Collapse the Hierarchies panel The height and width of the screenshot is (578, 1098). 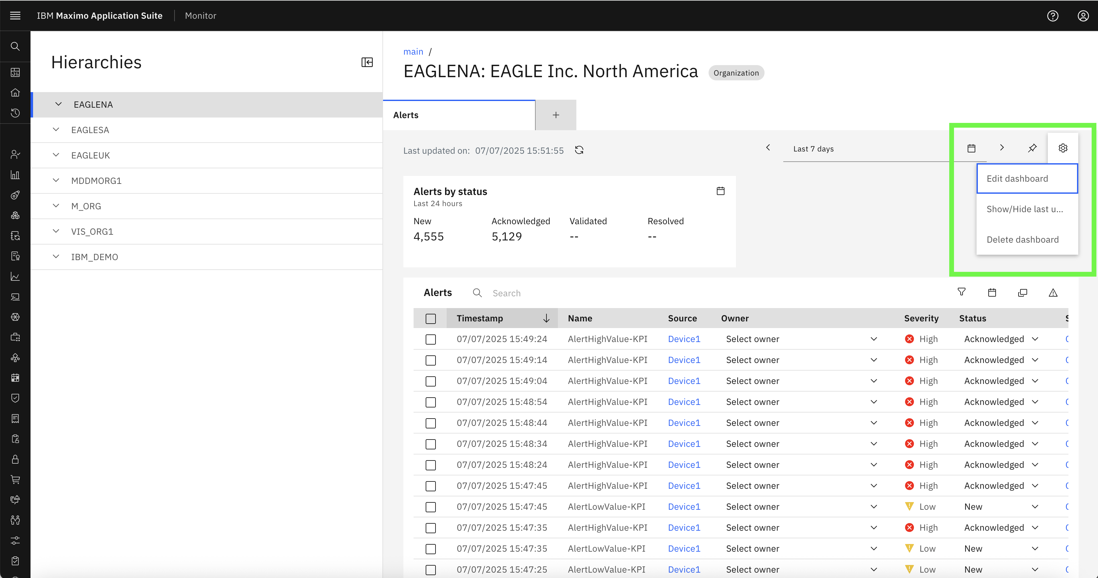coord(367,62)
